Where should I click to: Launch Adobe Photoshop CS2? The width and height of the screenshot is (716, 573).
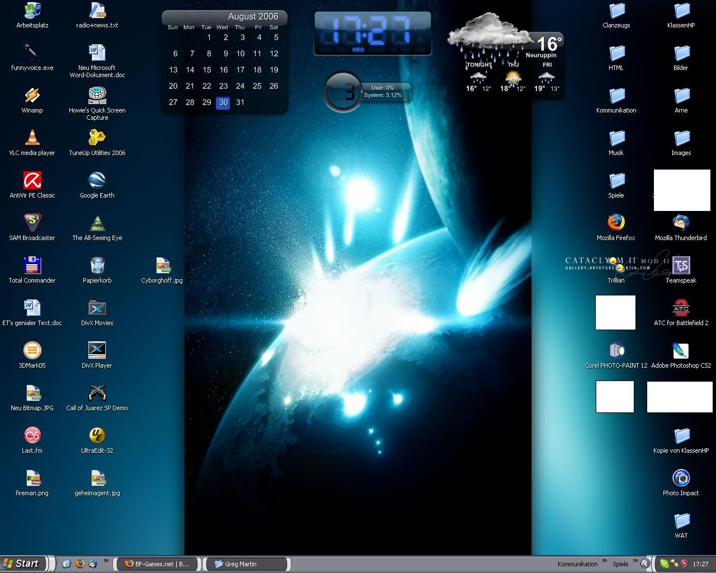tap(681, 355)
